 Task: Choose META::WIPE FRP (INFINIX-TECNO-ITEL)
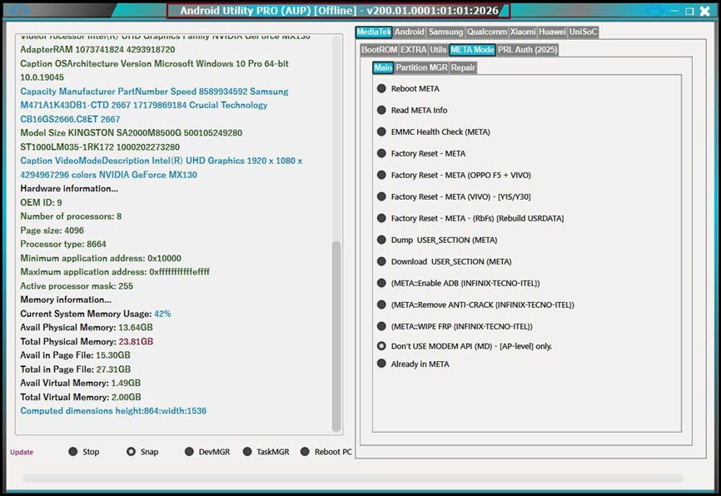[455, 326]
